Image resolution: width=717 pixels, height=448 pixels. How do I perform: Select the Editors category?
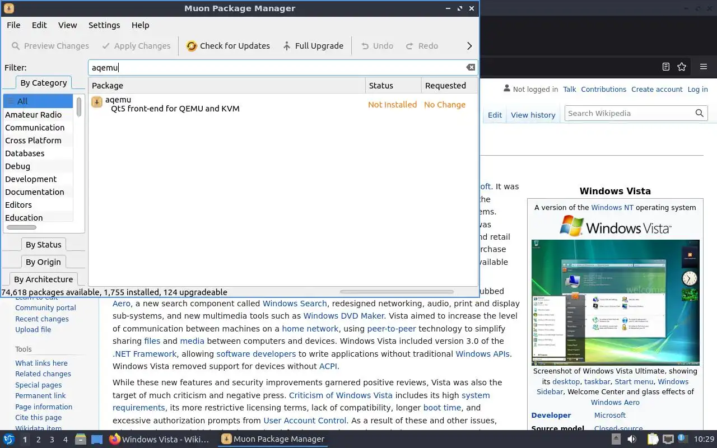tap(38, 205)
